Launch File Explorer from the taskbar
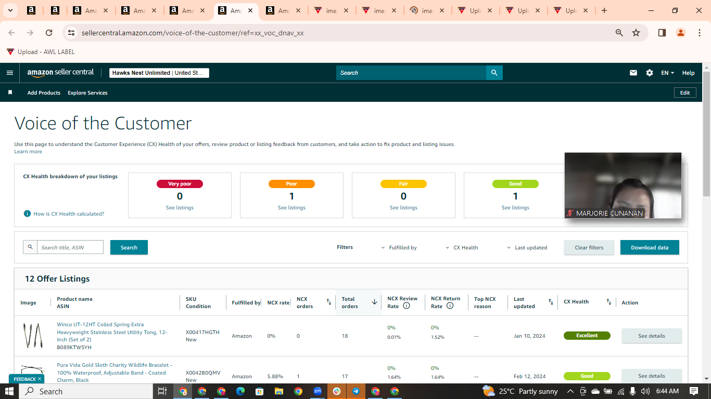The width and height of the screenshot is (711, 399). 278,391
